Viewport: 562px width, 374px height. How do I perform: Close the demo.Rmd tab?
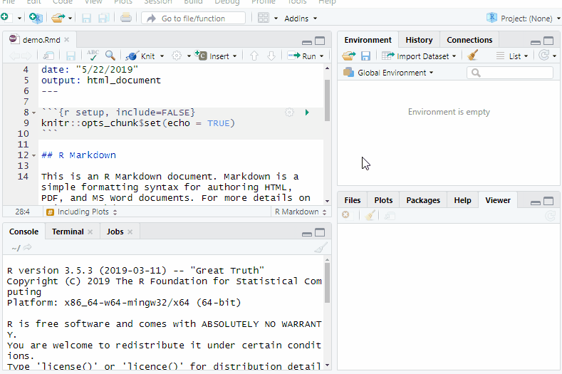(67, 40)
